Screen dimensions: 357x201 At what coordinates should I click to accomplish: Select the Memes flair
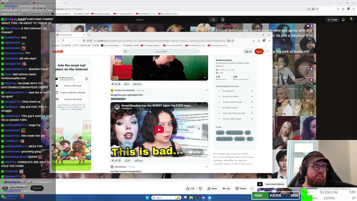pos(220,133)
